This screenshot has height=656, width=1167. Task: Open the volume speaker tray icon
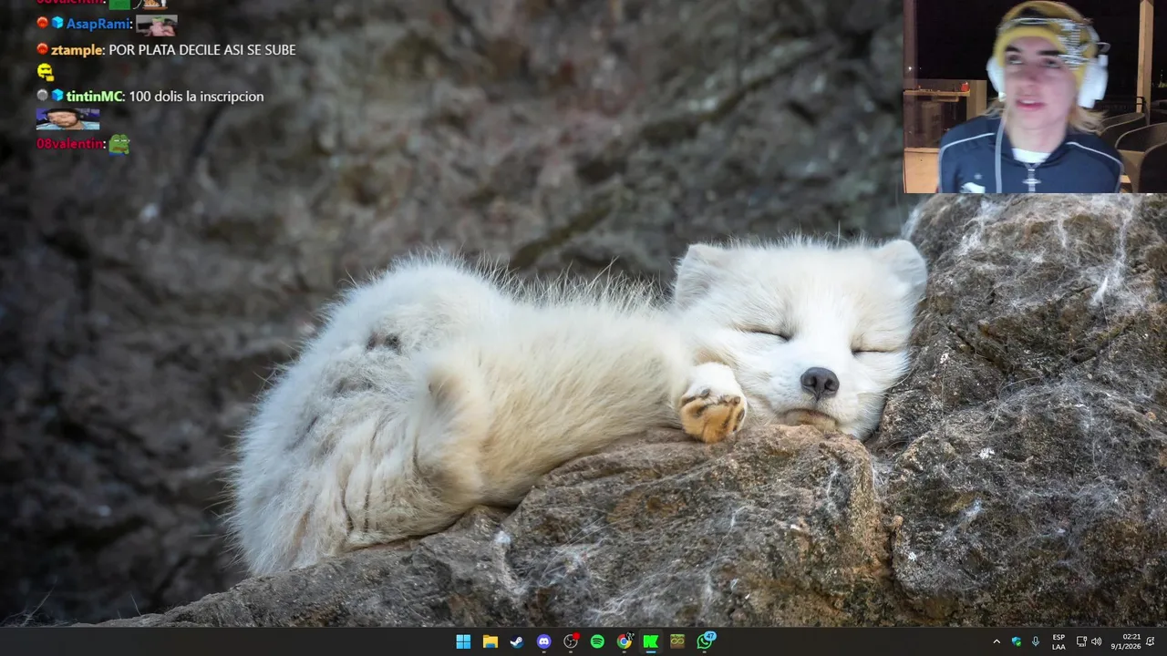(1097, 641)
